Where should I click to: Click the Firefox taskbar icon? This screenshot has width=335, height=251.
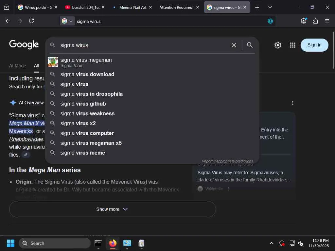(113, 243)
